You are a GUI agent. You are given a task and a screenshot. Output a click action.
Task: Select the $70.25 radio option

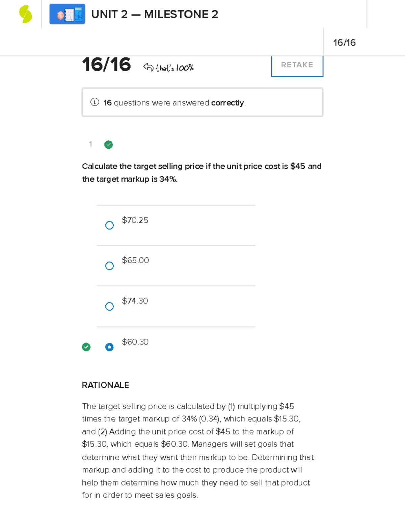pos(109,225)
